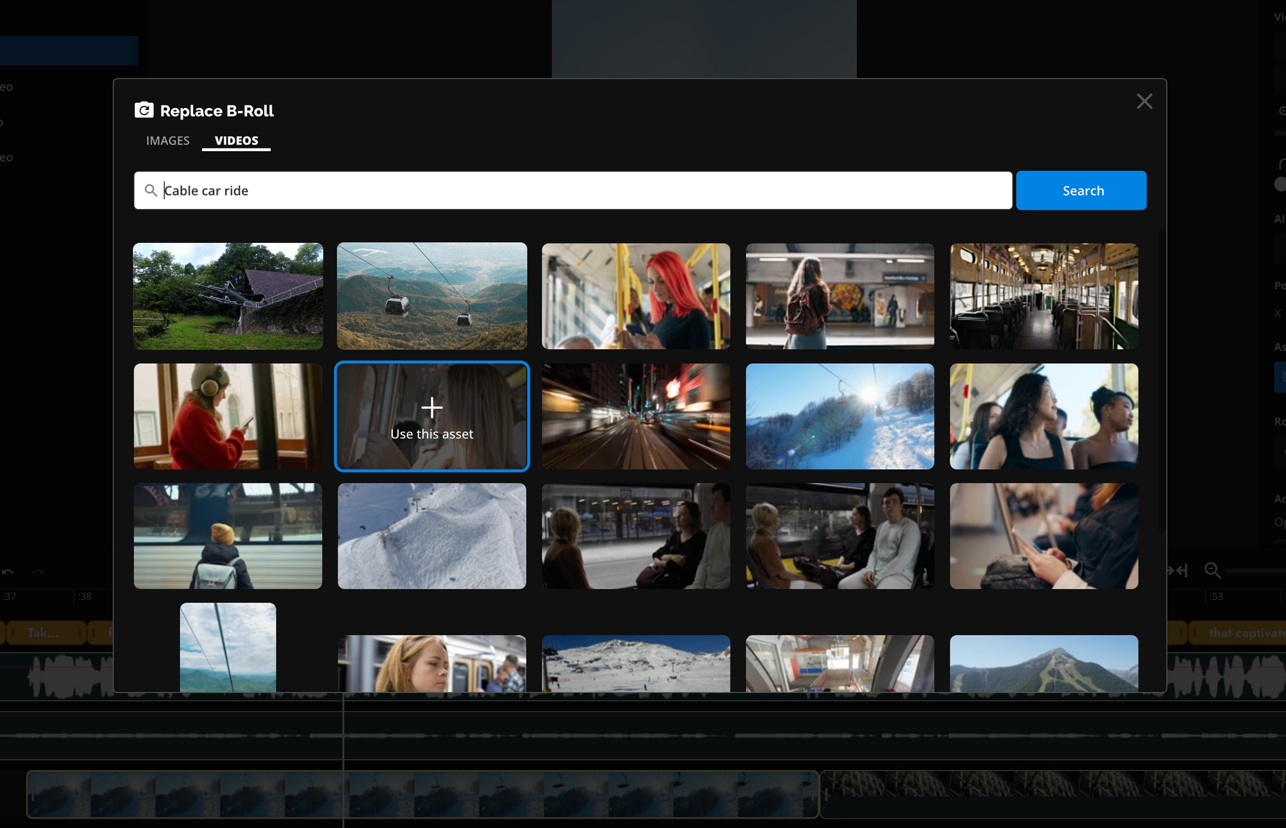Select the empty vintage tram interior clip
1286x828 pixels.
click(x=1044, y=296)
